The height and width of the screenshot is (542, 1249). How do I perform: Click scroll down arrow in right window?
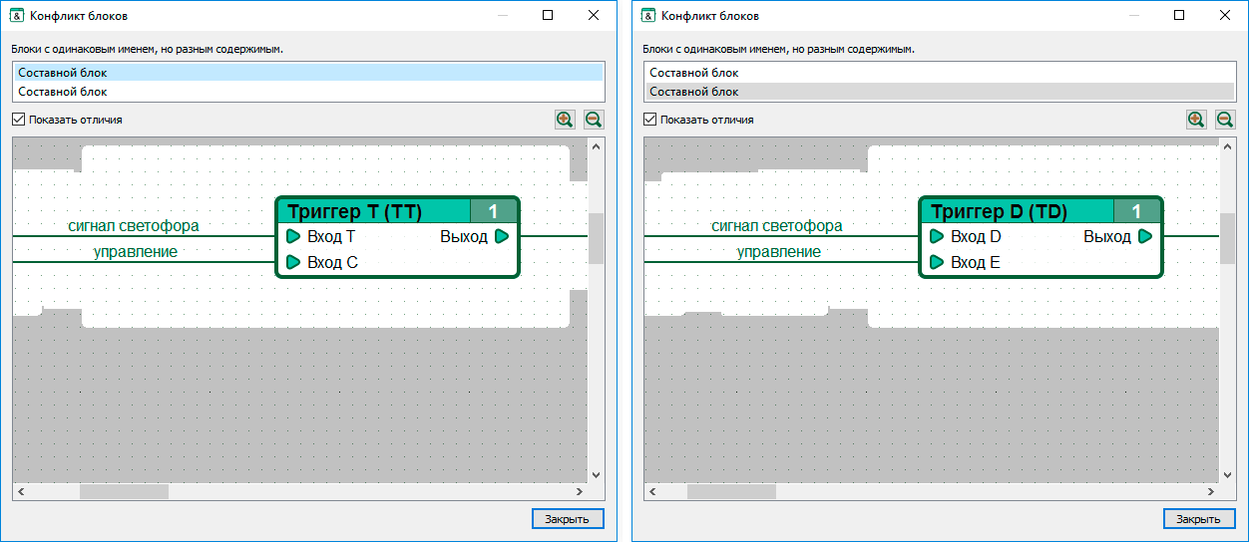1228,475
